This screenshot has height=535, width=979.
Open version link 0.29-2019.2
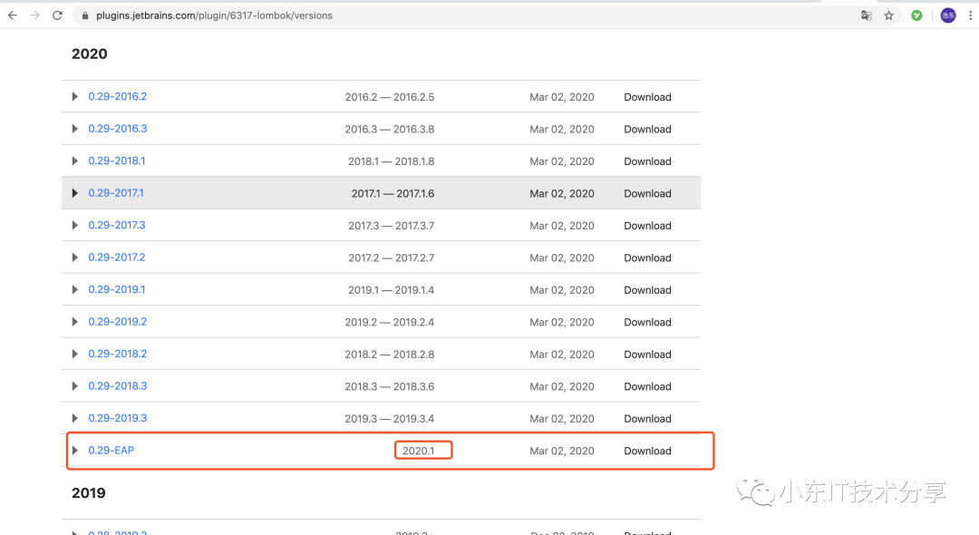pos(117,322)
